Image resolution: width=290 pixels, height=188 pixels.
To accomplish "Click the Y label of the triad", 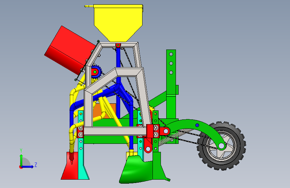I will click(21, 151).
